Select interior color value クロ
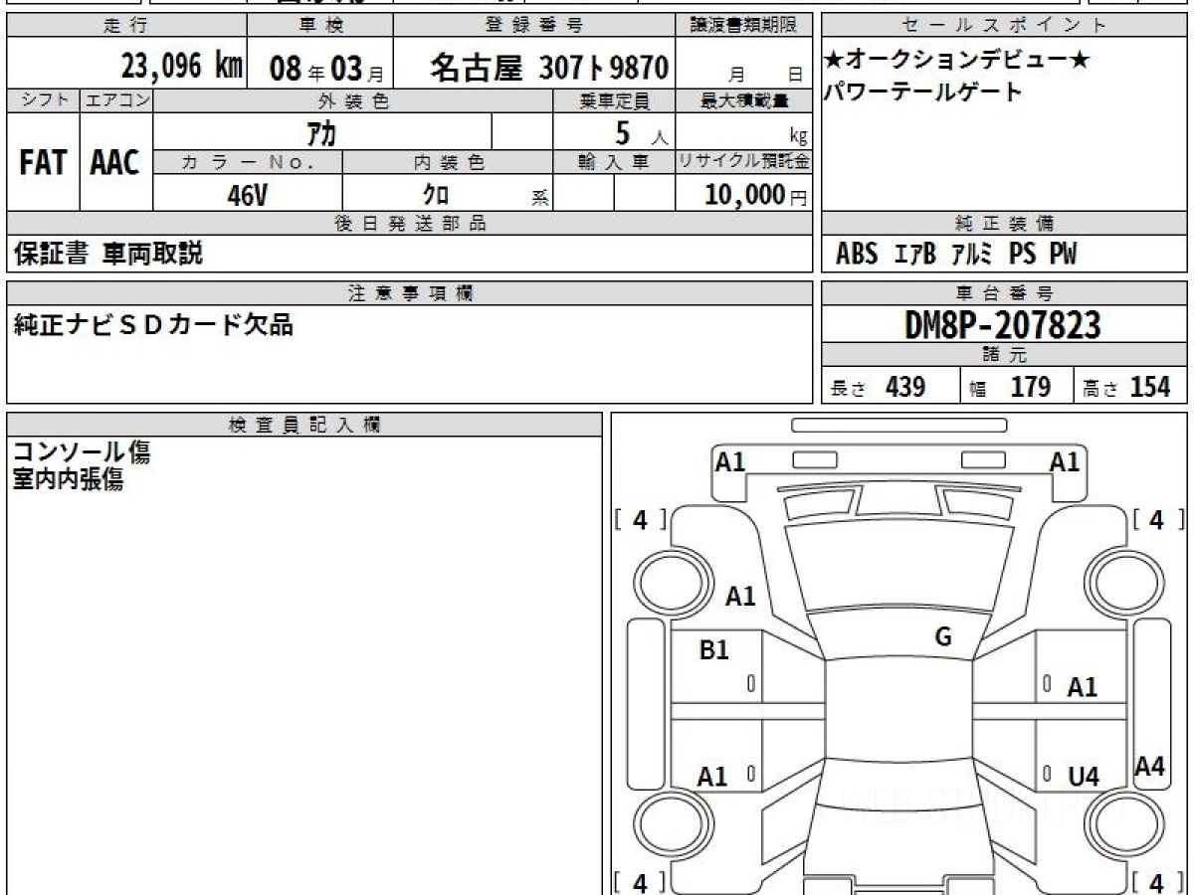Viewport: 1194px width, 895px height. (x=436, y=195)
